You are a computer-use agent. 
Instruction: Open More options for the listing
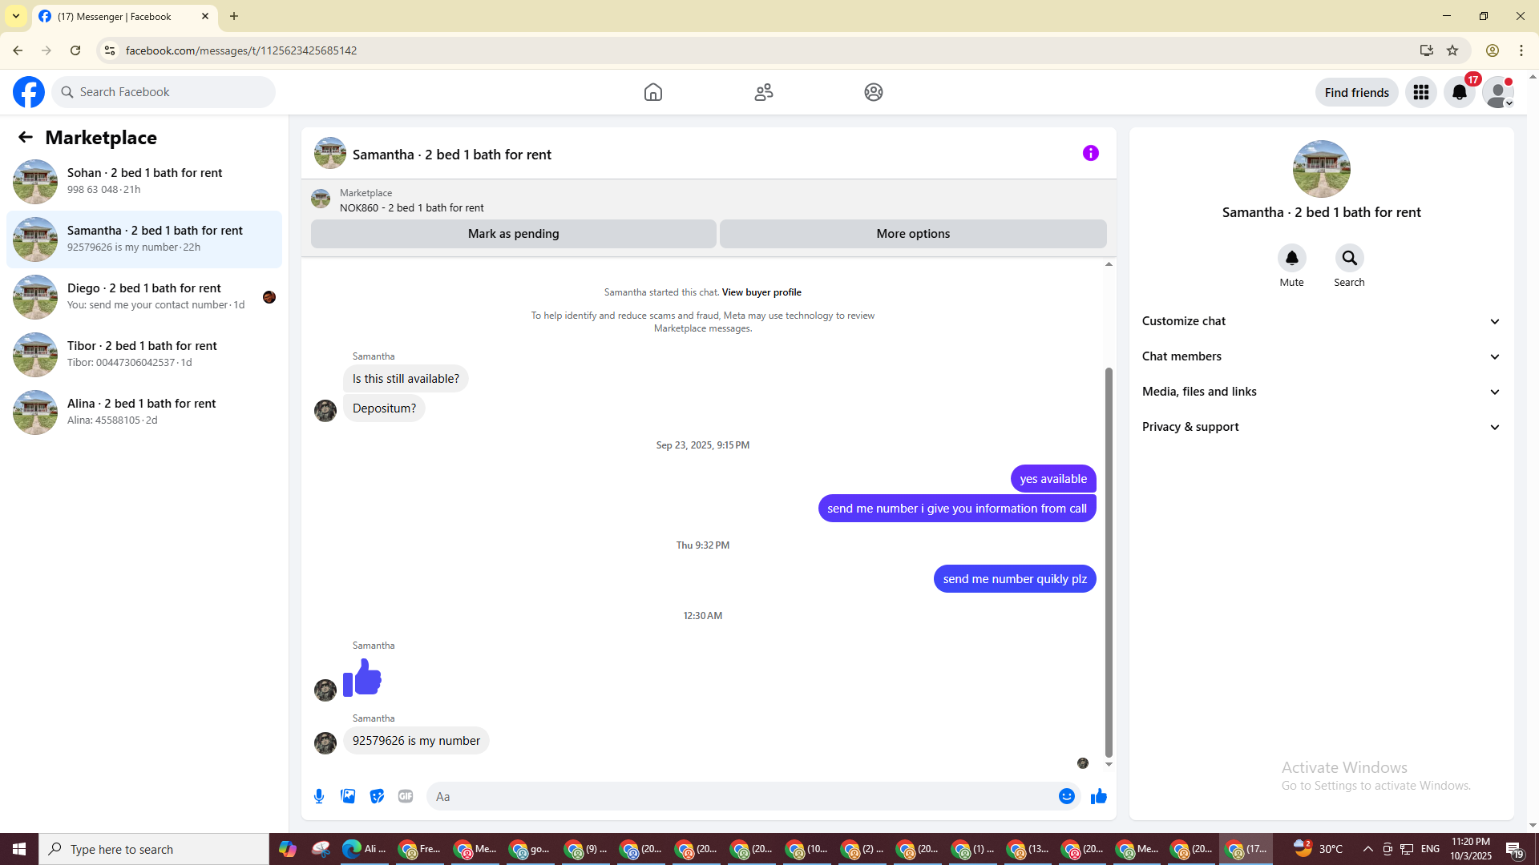pyautogui.click(x=913, y=234)
